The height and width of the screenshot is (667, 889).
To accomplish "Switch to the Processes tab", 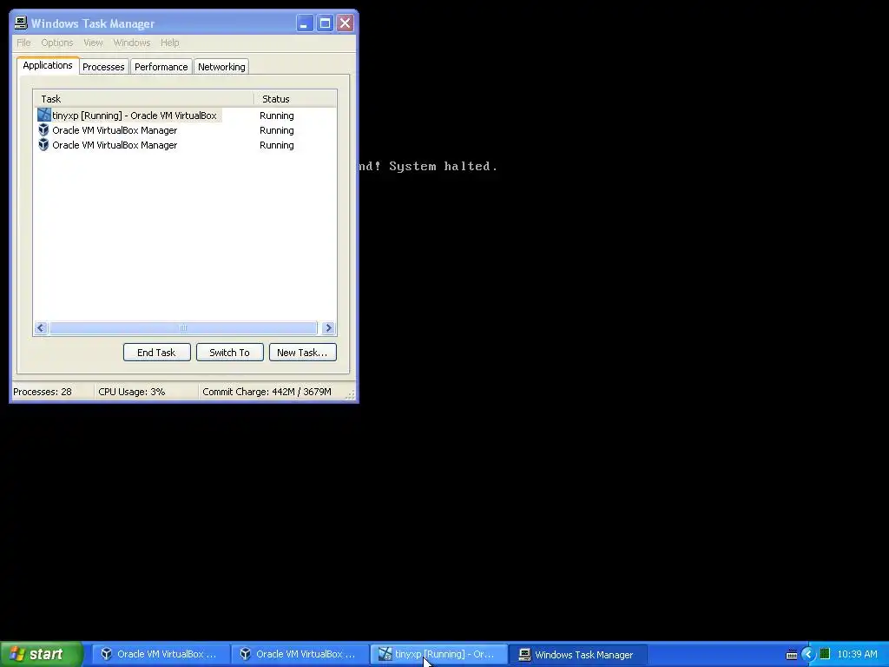I will [x=103, y=67].
